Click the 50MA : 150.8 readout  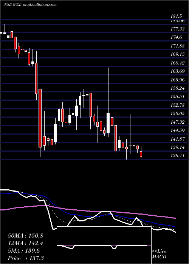coord(25,236)
